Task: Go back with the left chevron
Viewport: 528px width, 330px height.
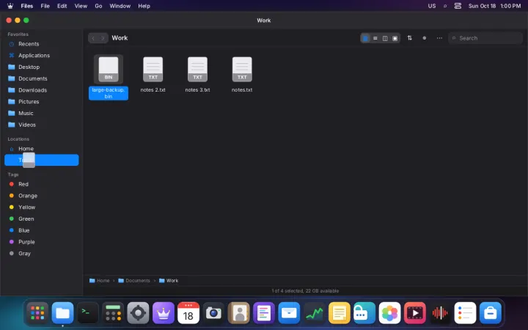Action: [93, 38]
